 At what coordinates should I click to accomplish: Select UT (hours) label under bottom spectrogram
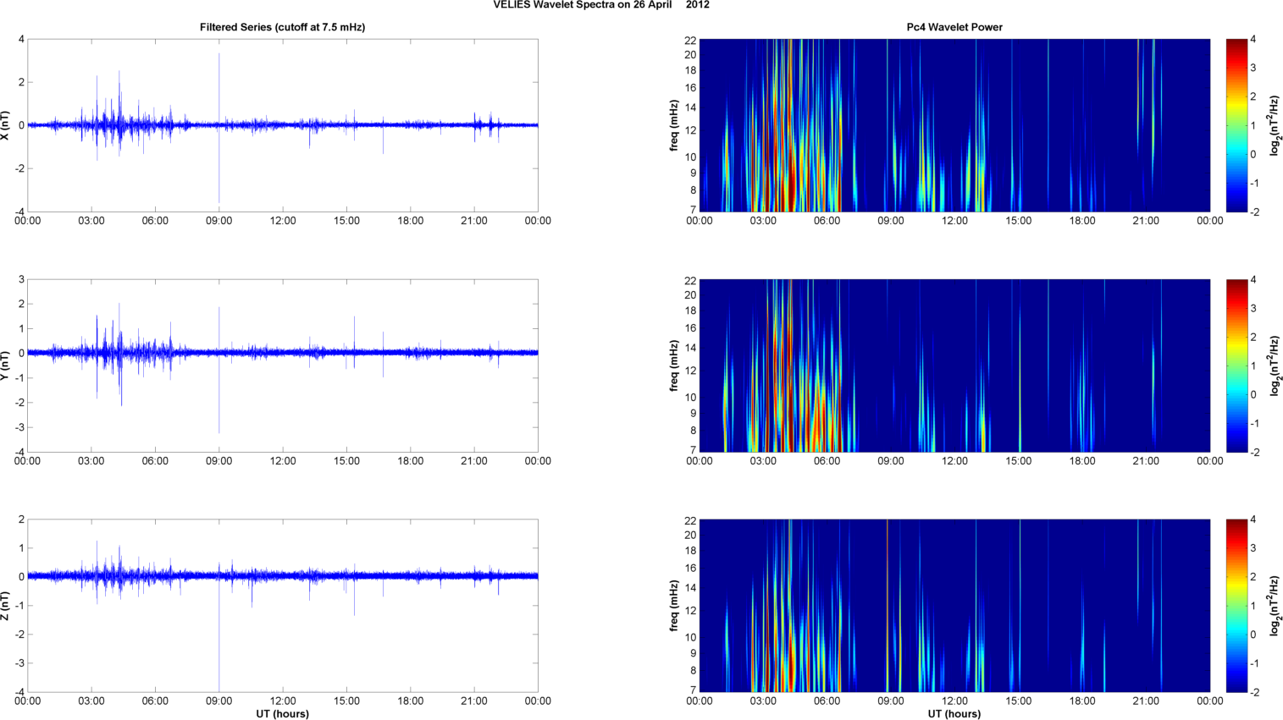(954, 714)
